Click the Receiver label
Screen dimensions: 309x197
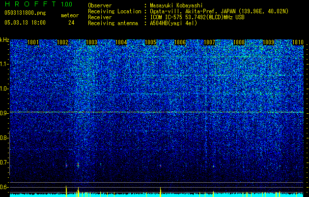coord(100,17)
